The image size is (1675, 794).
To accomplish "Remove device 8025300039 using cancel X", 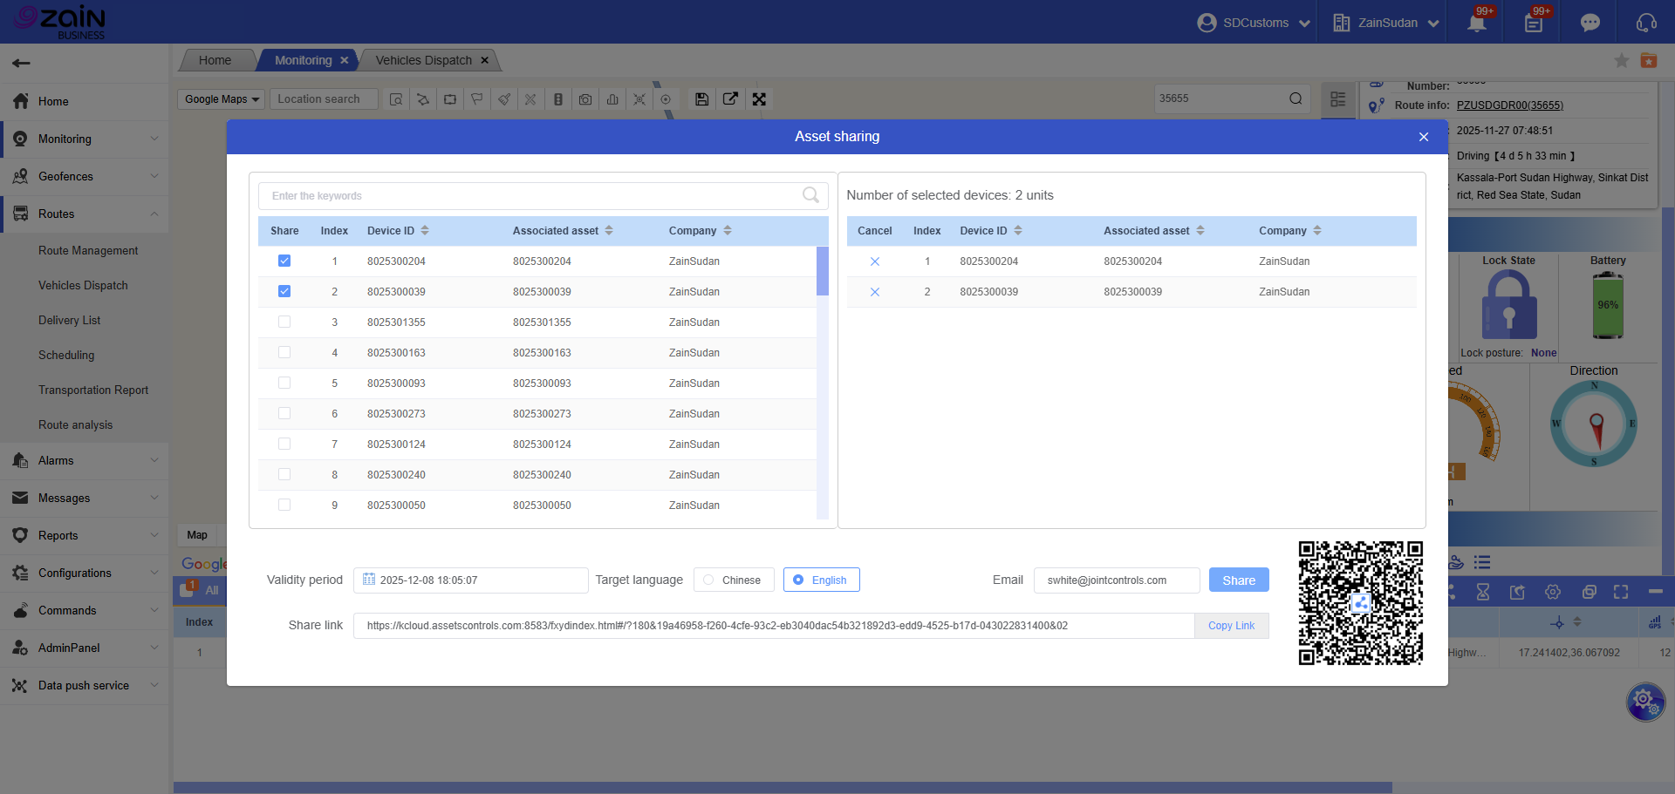I will pos(874,292).
